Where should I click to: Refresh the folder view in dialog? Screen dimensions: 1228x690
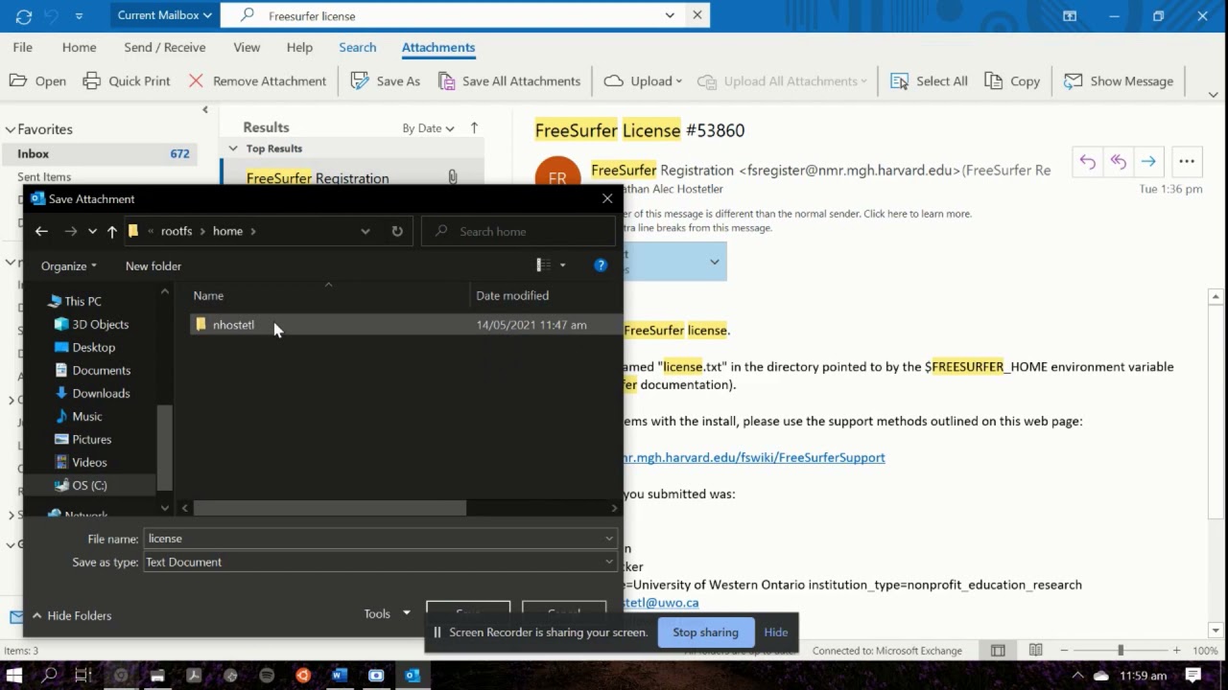click(x=397, y=231)
